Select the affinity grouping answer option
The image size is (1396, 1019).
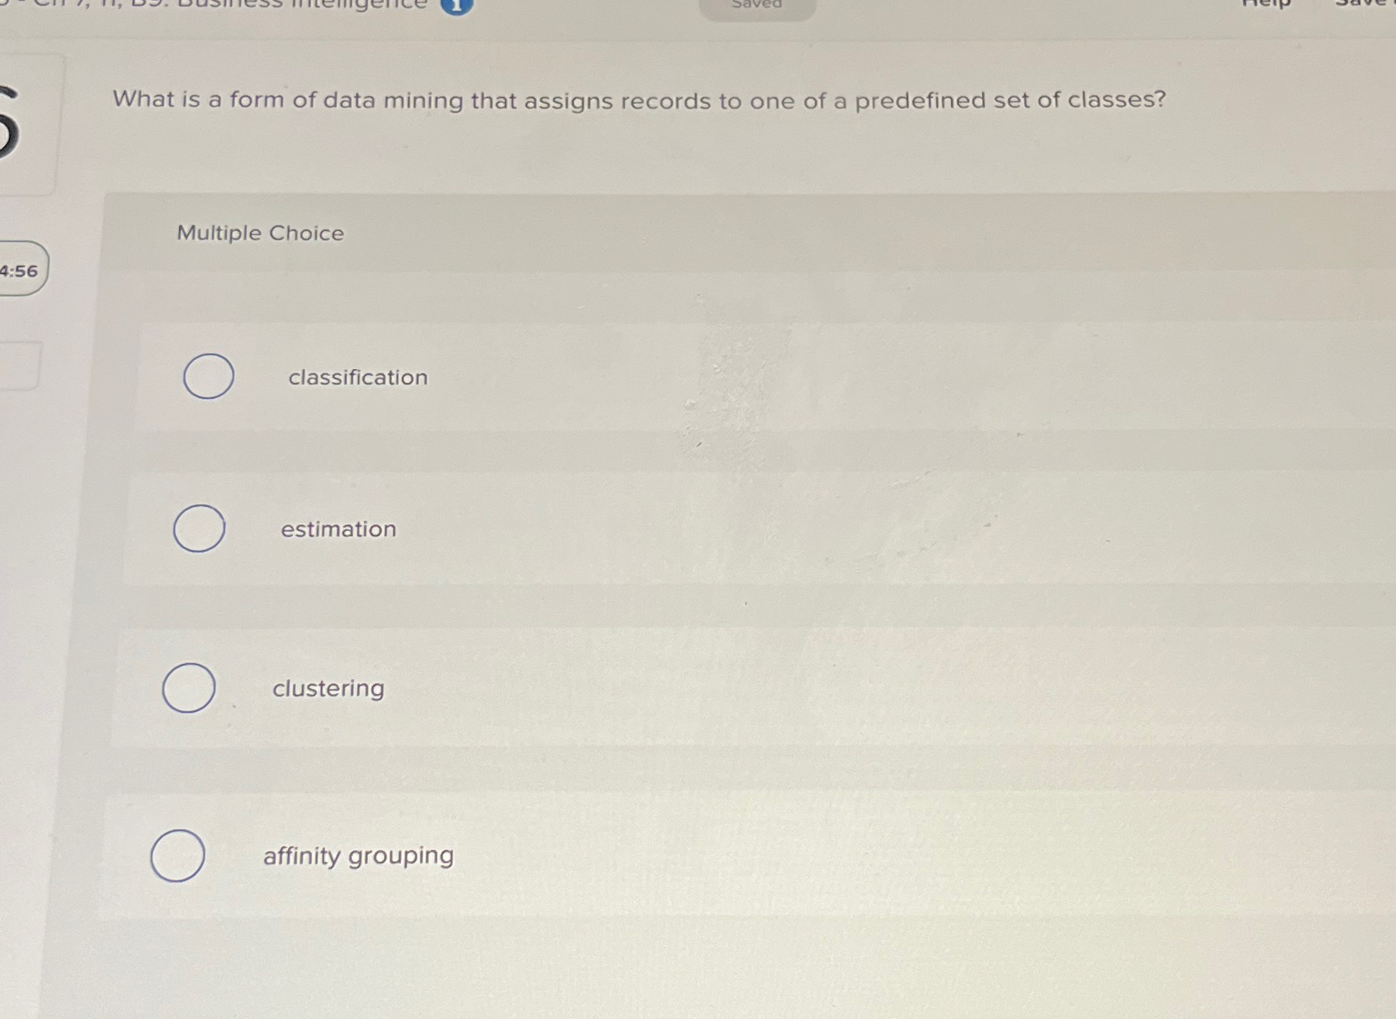click(178, 855)
